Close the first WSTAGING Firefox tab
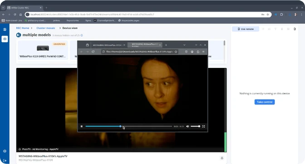 124,45
